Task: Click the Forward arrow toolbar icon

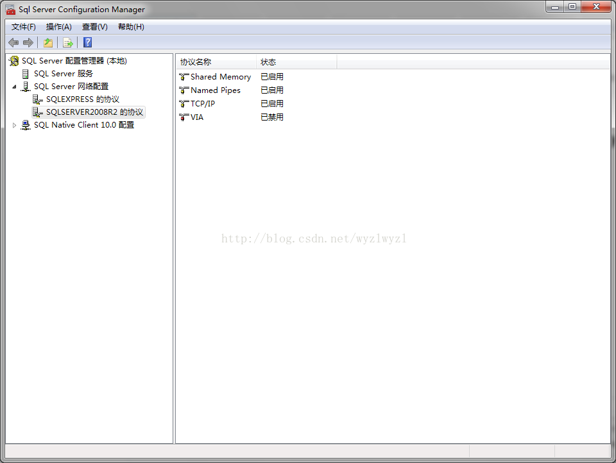Action: [x=28, y=42]
